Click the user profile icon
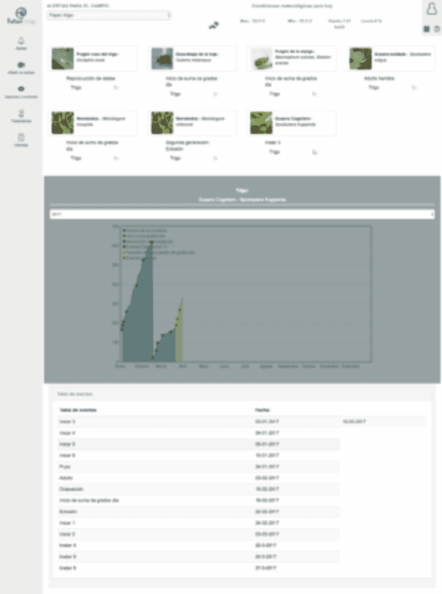Image resolution: width=442 pixels, height=594 pixels. (x=431, y=9)
